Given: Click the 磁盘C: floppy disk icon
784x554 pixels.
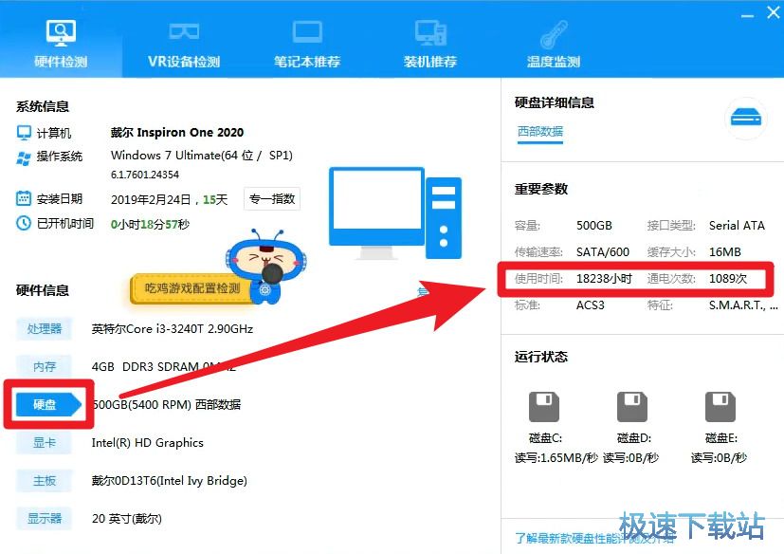Looking at the screenshot, I should click(544, 406).
